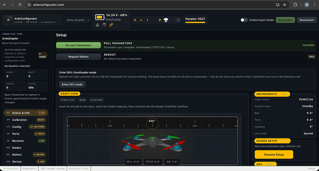The image size is (319, 171).
Task: Click the HDG 0.0° readout
Action: pos(172,162)
